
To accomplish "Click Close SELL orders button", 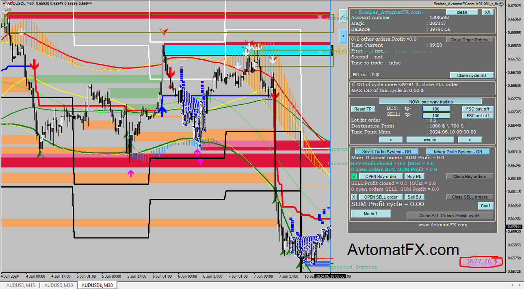I will [x=470, y=197].
